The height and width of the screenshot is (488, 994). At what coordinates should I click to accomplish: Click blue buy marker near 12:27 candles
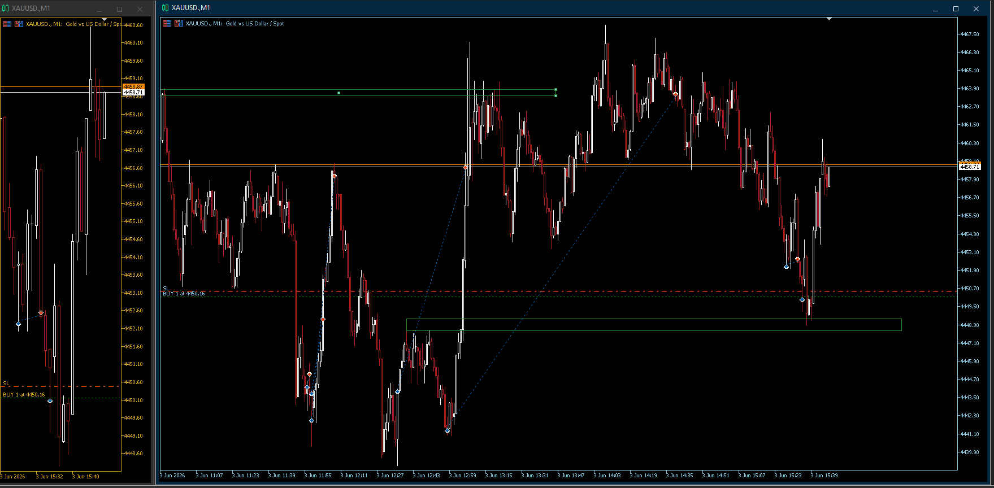tap(398, 391)
